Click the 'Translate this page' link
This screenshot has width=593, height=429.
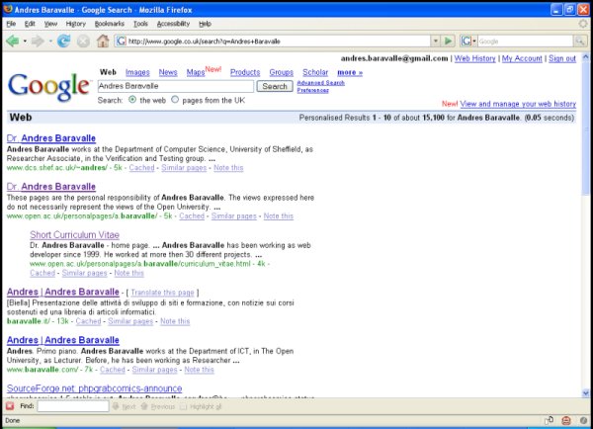tap(162, 293)
